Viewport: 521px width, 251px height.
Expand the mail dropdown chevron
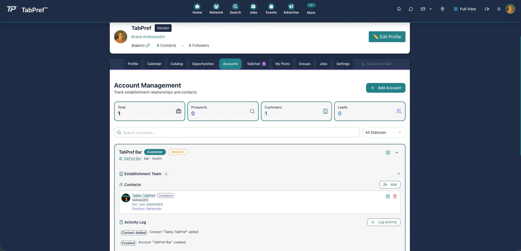pyautogui.click(x=431, y=9)
